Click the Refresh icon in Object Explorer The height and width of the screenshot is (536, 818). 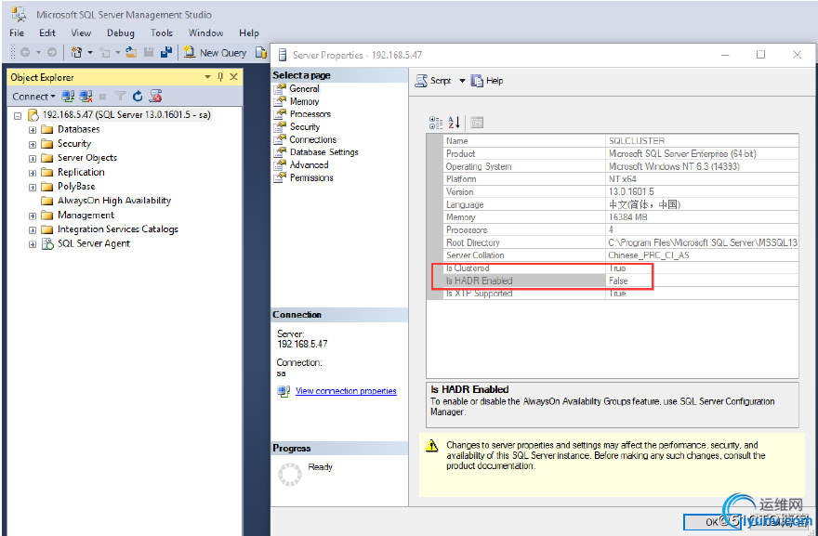click(x=138, y=96)
